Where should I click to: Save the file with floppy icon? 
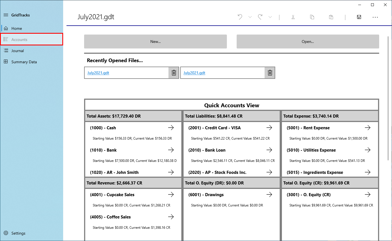point(359,17)
